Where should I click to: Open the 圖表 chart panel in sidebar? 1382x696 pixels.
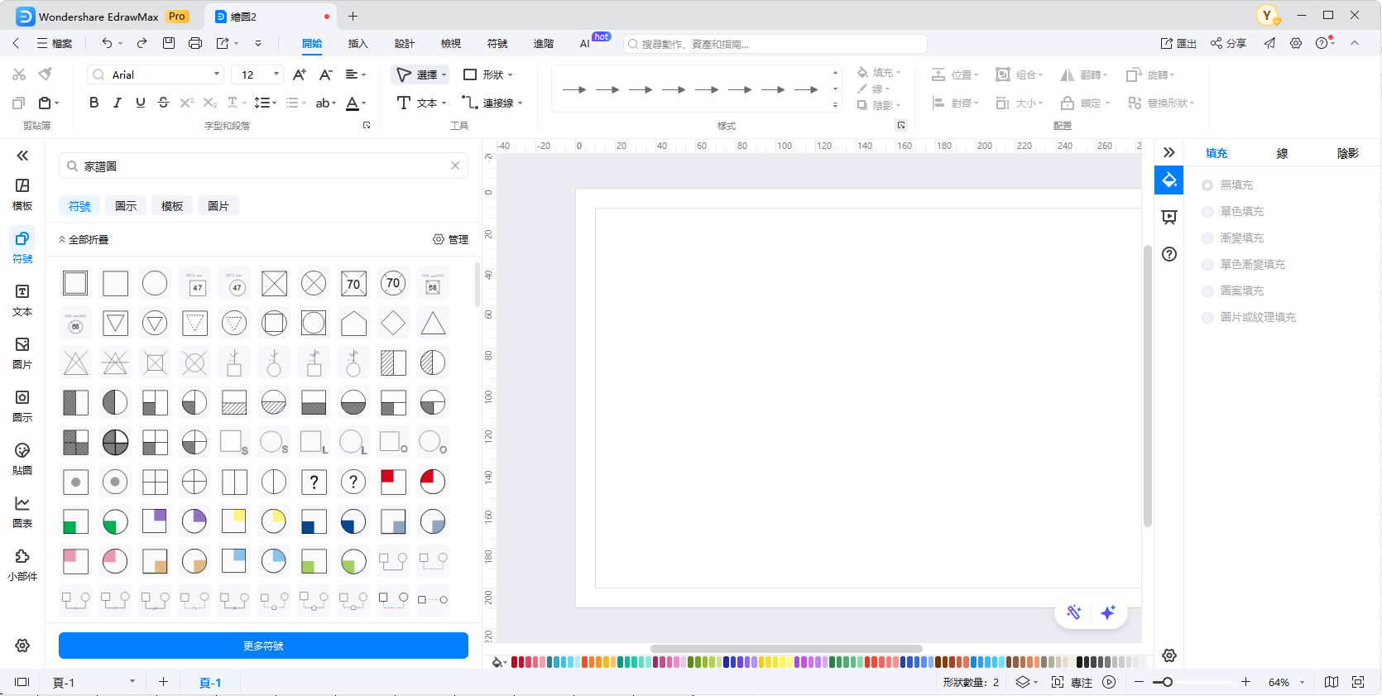22,511
